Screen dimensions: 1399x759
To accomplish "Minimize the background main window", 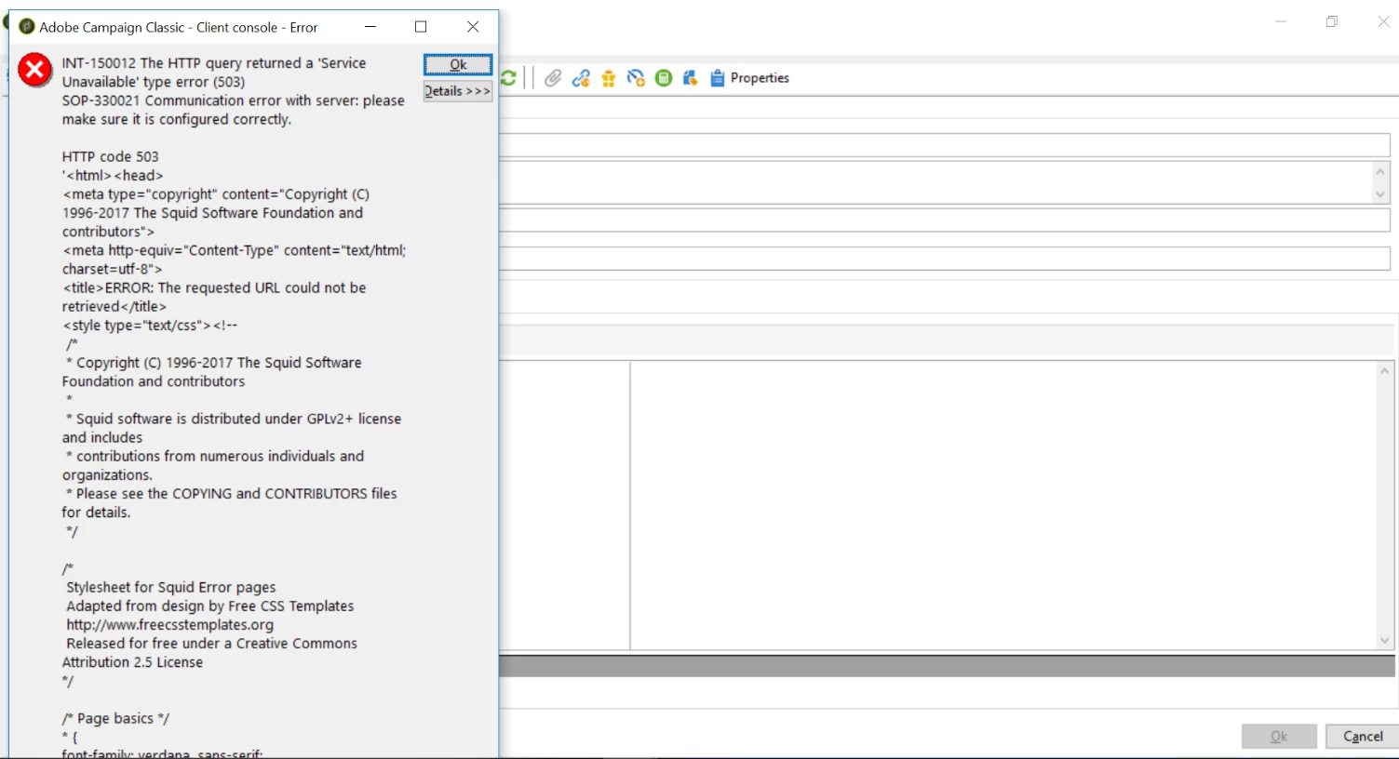I will tap(1281, 21).
